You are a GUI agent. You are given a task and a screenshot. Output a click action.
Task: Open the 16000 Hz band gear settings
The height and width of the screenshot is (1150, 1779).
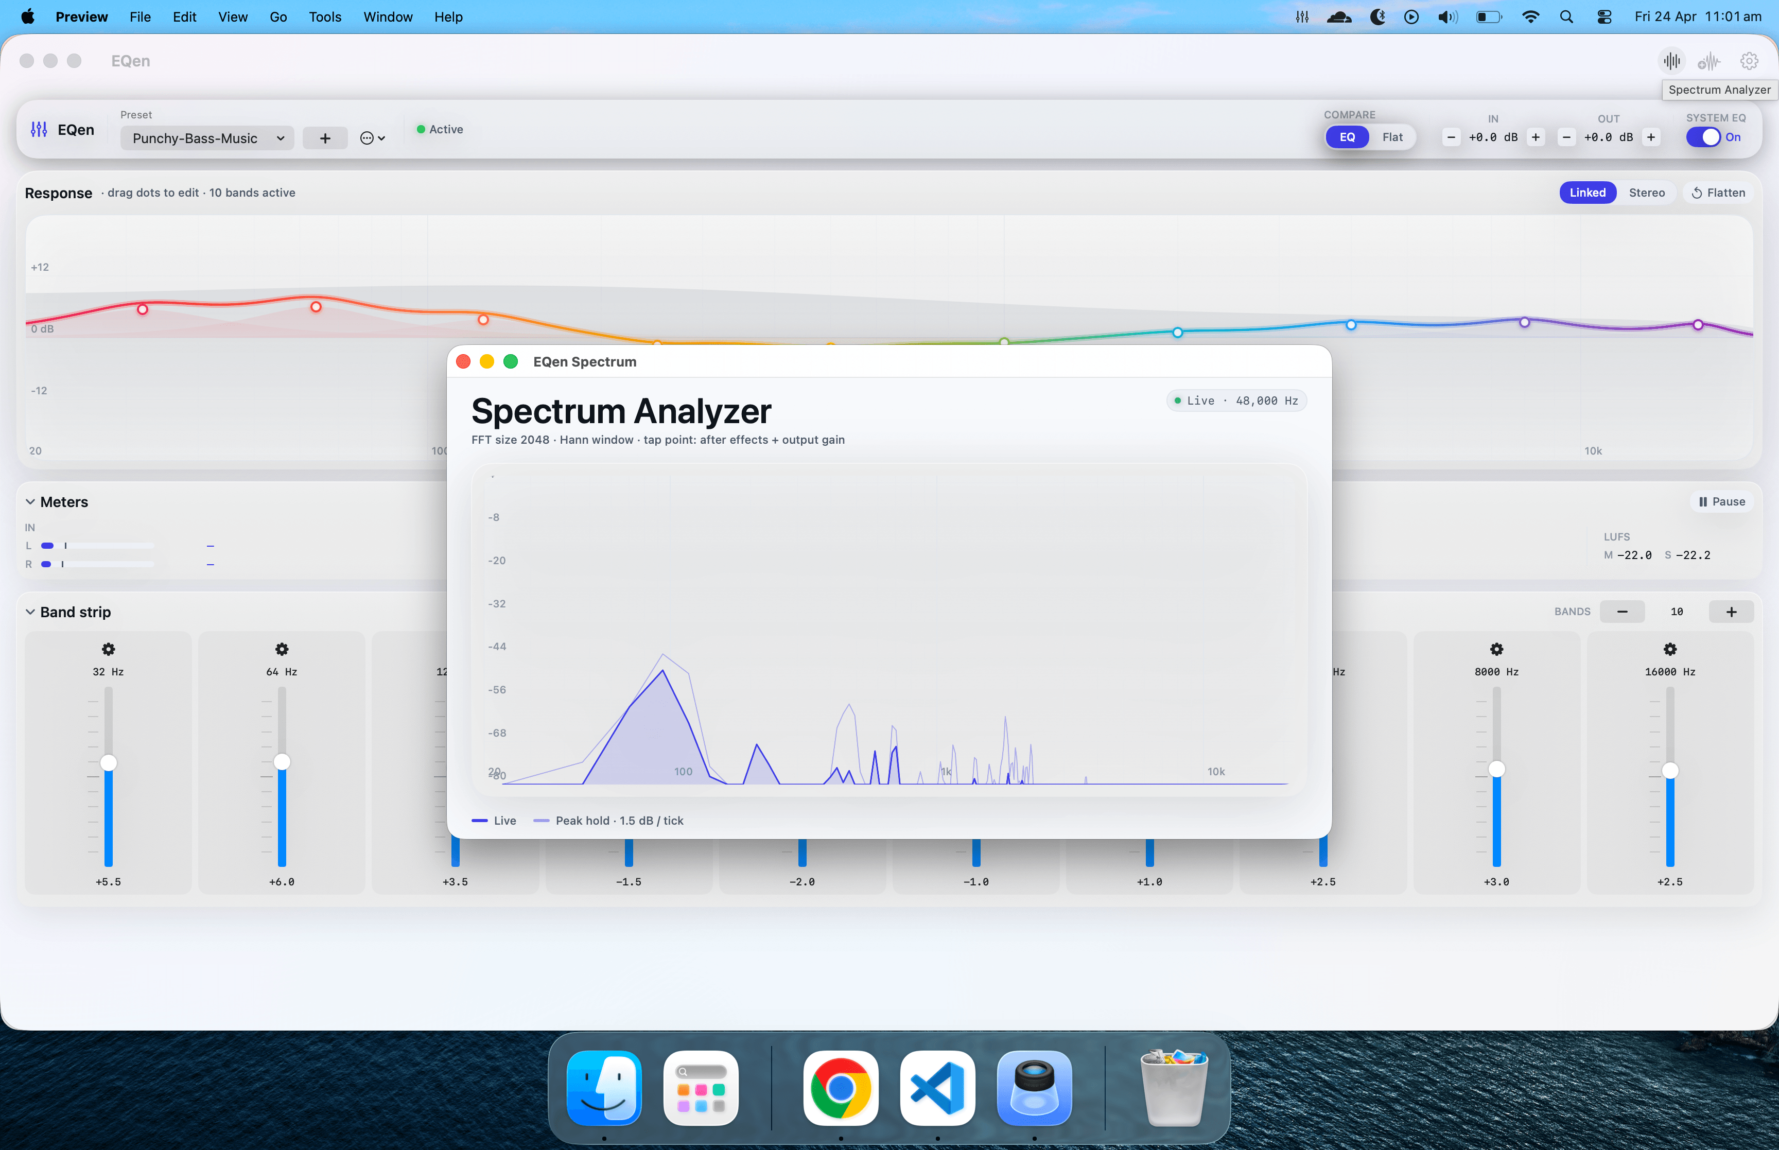click(x=1669, y=649)
